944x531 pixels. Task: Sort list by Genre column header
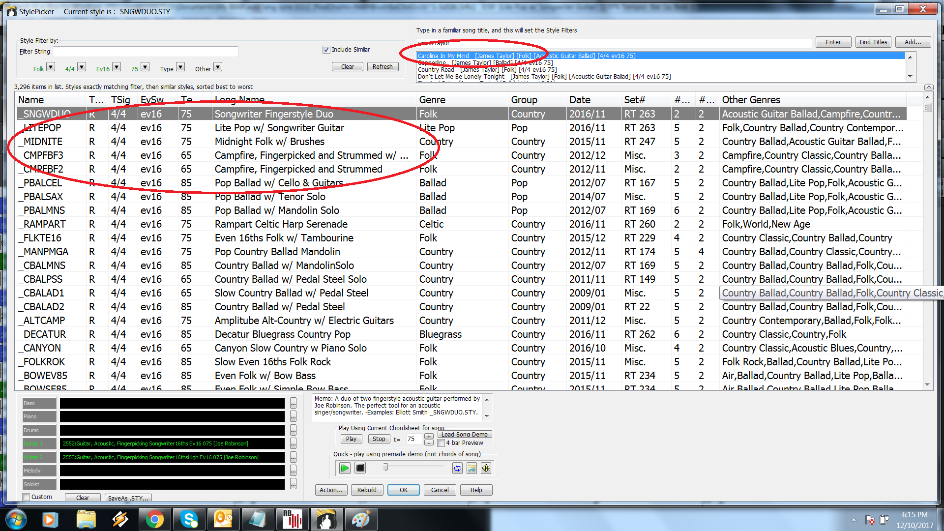click(462, 100)
